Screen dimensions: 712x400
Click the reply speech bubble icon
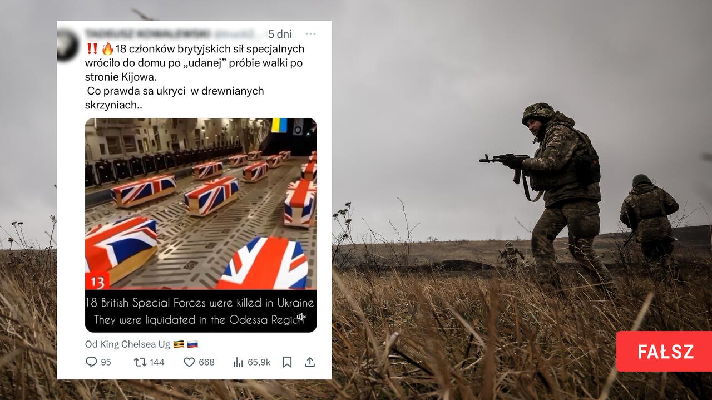(91, 362)
